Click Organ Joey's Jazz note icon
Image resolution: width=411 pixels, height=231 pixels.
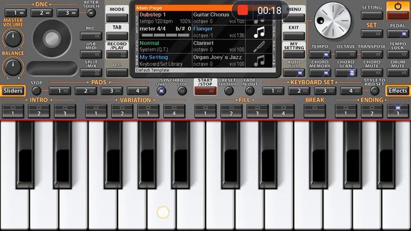(259, 61)
